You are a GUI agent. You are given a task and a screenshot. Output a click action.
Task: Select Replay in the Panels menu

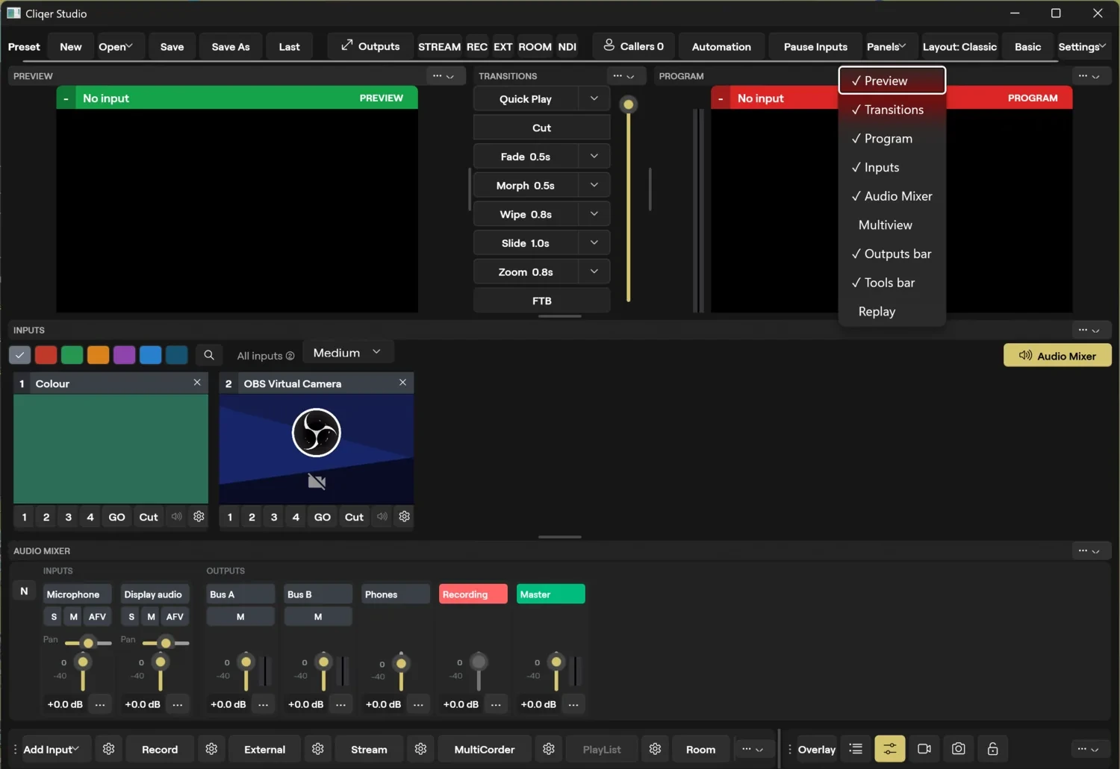pos(892,312)
